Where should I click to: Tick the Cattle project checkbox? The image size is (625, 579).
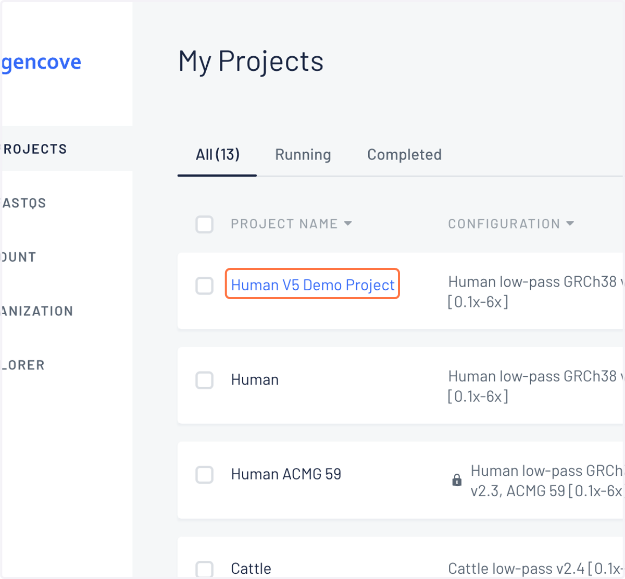(205, 569)
